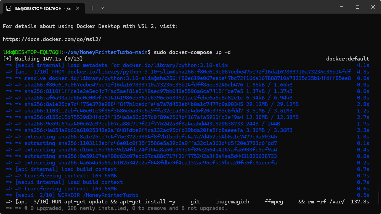
Task: Close the terminal window
Action: 373,7
